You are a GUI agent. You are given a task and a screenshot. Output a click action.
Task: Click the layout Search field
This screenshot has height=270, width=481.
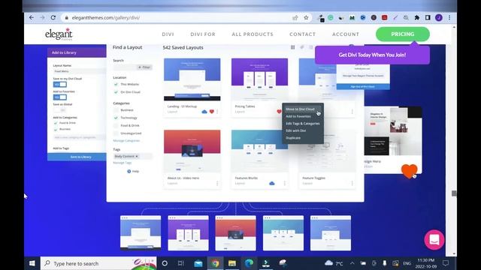124,67
